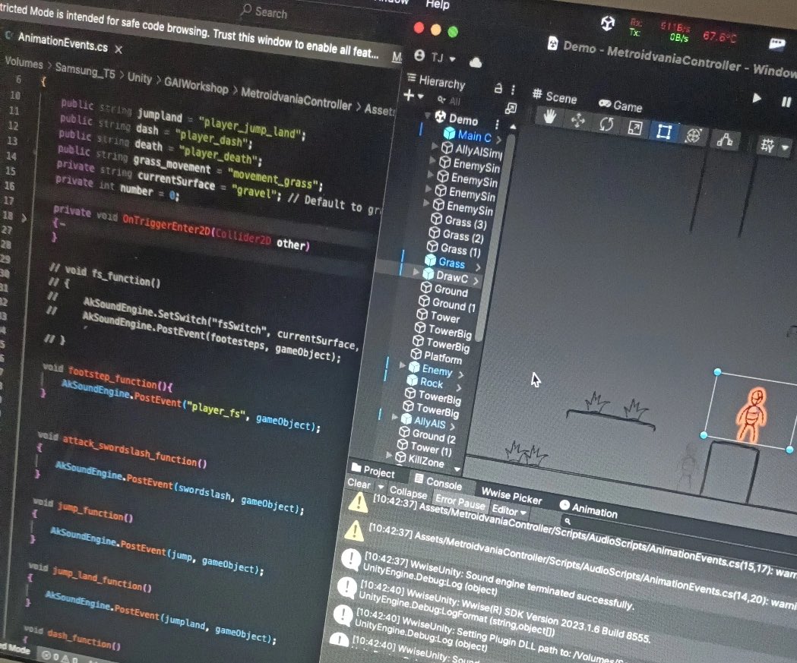The image size is (797, 663).
Task: Open the Editor dropdown in Console
Action: (508, 510)
